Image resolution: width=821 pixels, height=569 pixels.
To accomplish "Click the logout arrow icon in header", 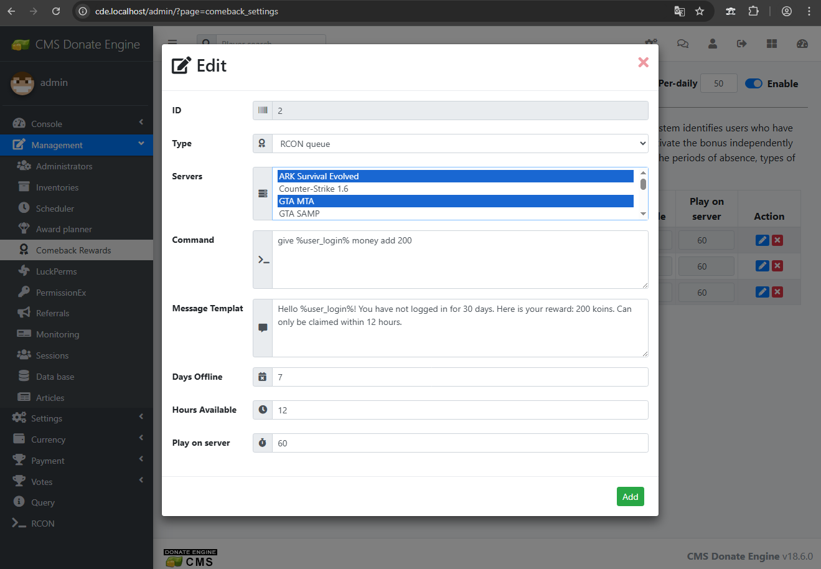I will point(741,44).
